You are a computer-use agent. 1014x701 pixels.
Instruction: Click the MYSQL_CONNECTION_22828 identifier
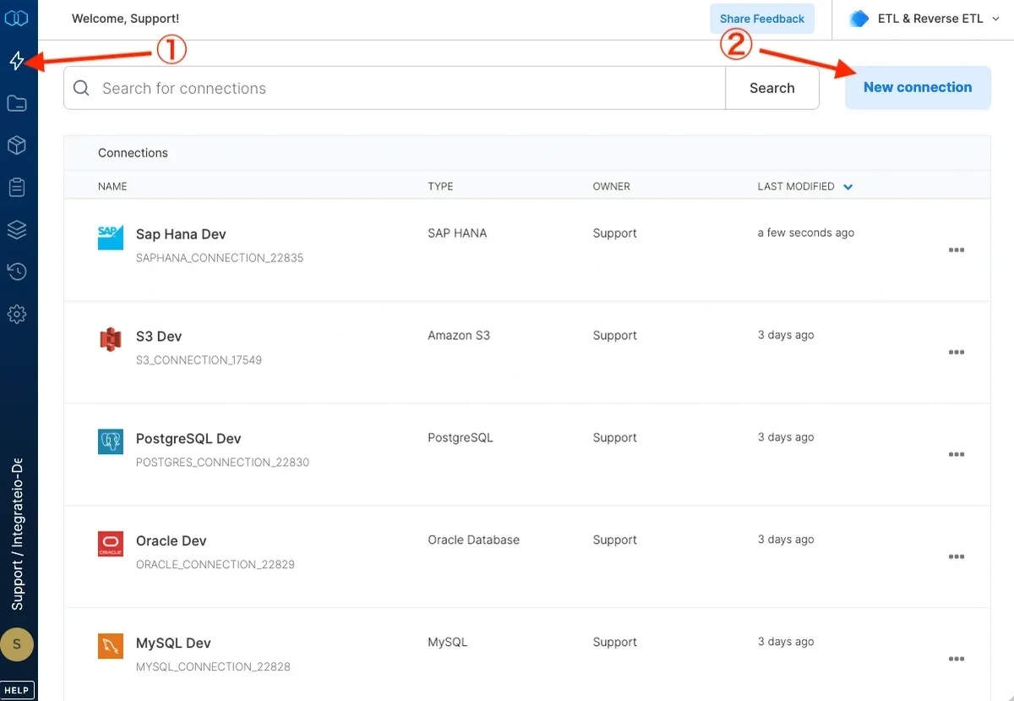tap(213, 666)
